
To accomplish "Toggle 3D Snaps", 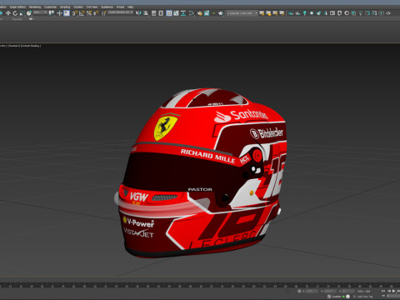I will coord(74,13).
